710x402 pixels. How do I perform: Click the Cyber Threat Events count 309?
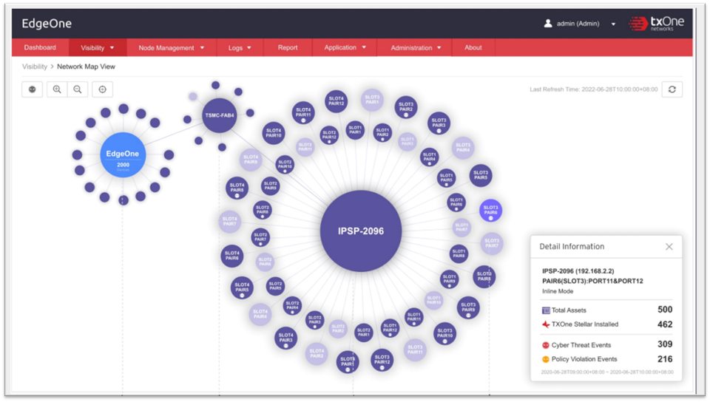665,344
